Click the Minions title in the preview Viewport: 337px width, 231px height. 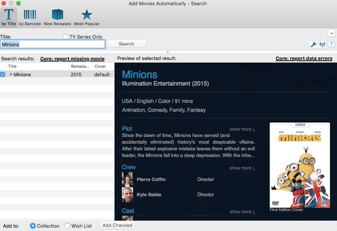(139, 74)
